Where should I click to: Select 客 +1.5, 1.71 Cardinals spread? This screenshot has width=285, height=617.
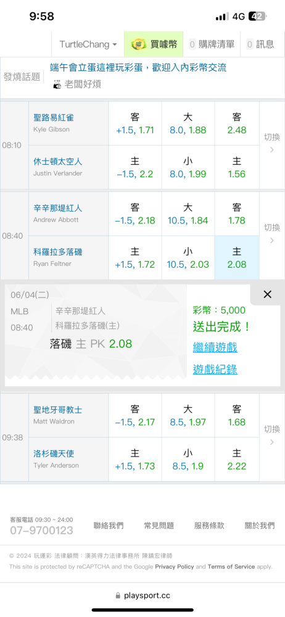point(135,123)
